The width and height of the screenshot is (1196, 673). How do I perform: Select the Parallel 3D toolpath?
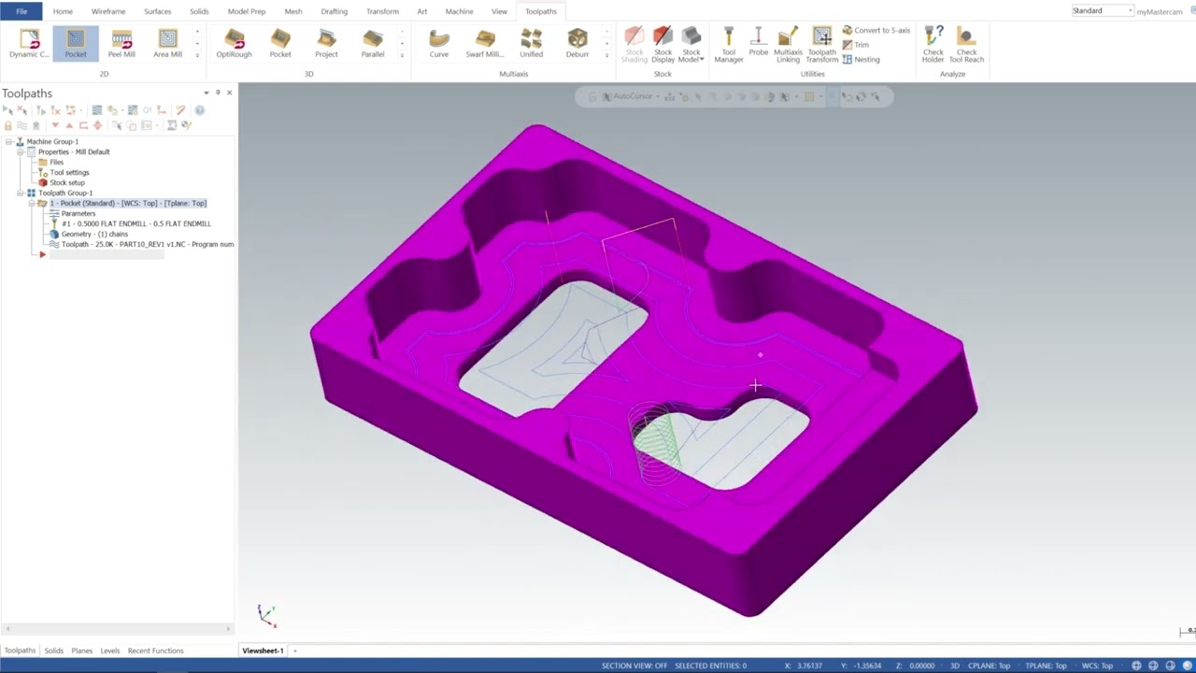click(373, 44)
